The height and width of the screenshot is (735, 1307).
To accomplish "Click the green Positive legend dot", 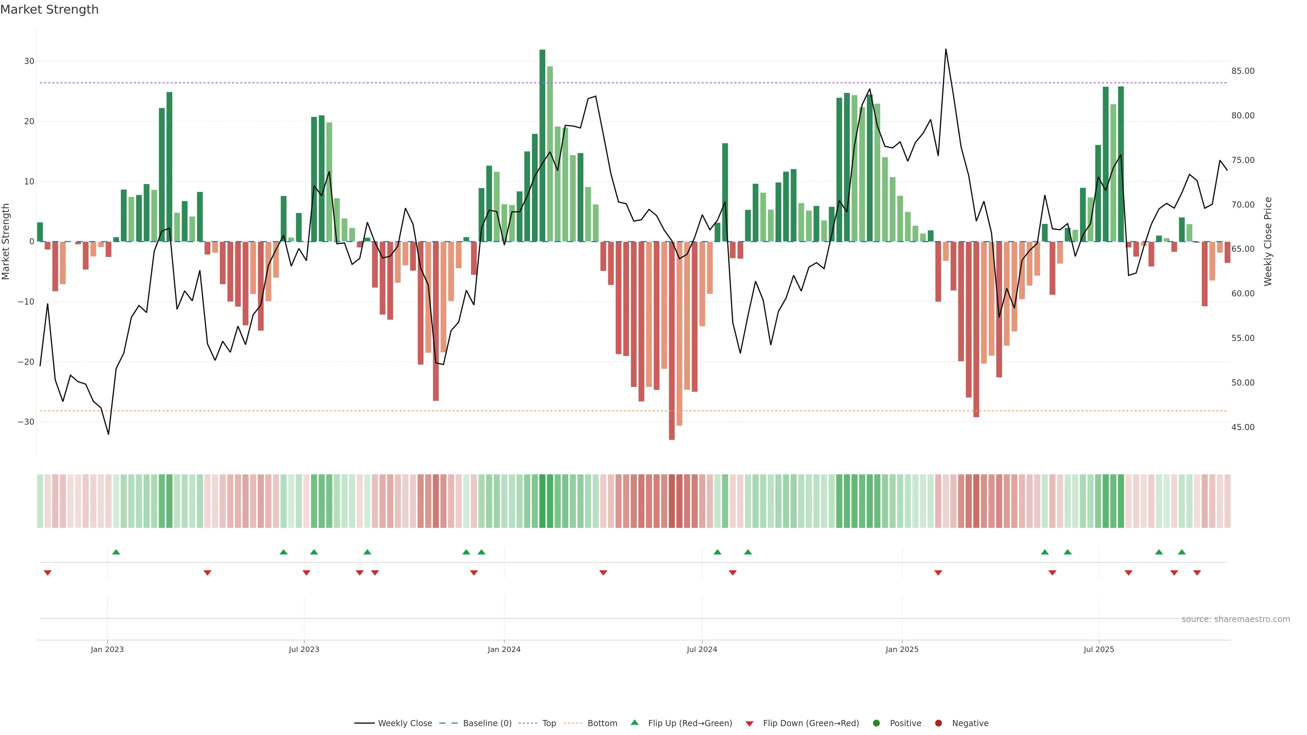I will [876, 723].
